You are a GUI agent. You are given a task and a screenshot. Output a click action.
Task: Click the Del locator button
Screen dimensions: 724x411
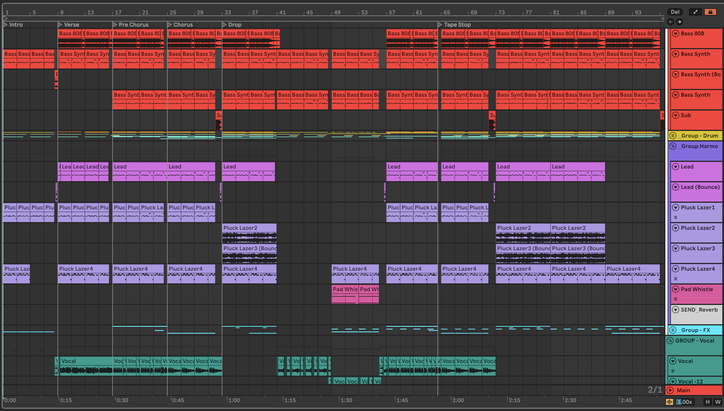pos(675,12)
